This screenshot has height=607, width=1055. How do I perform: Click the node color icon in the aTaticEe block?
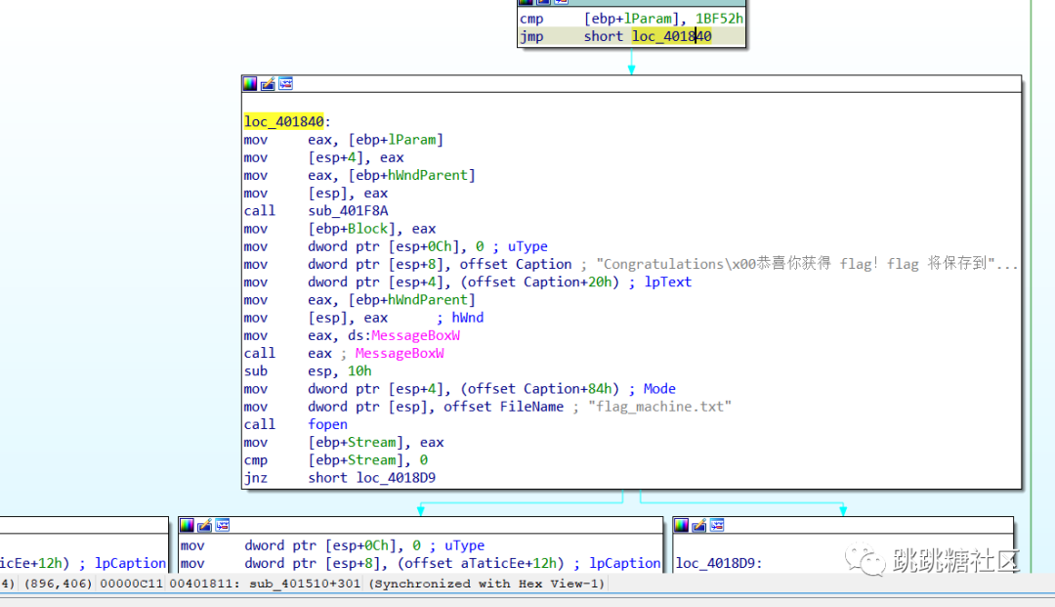187,525
